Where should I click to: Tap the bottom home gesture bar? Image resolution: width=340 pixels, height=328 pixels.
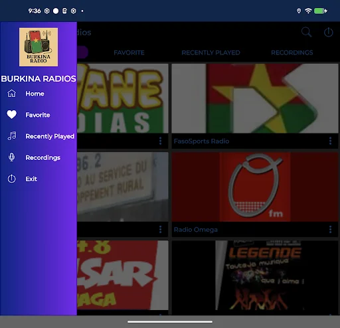coord(170,322)
